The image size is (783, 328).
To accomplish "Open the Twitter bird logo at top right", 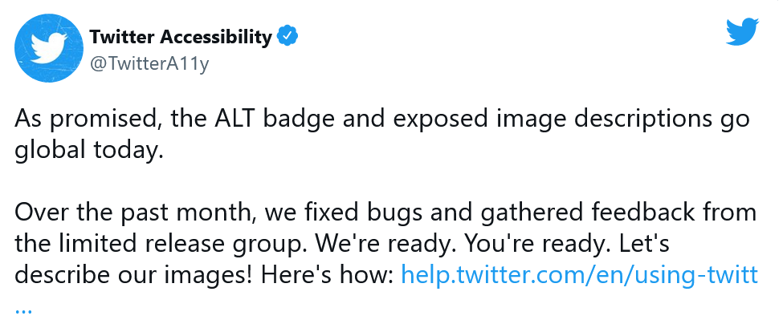I will pyautogui.click(x=742, y=31).
